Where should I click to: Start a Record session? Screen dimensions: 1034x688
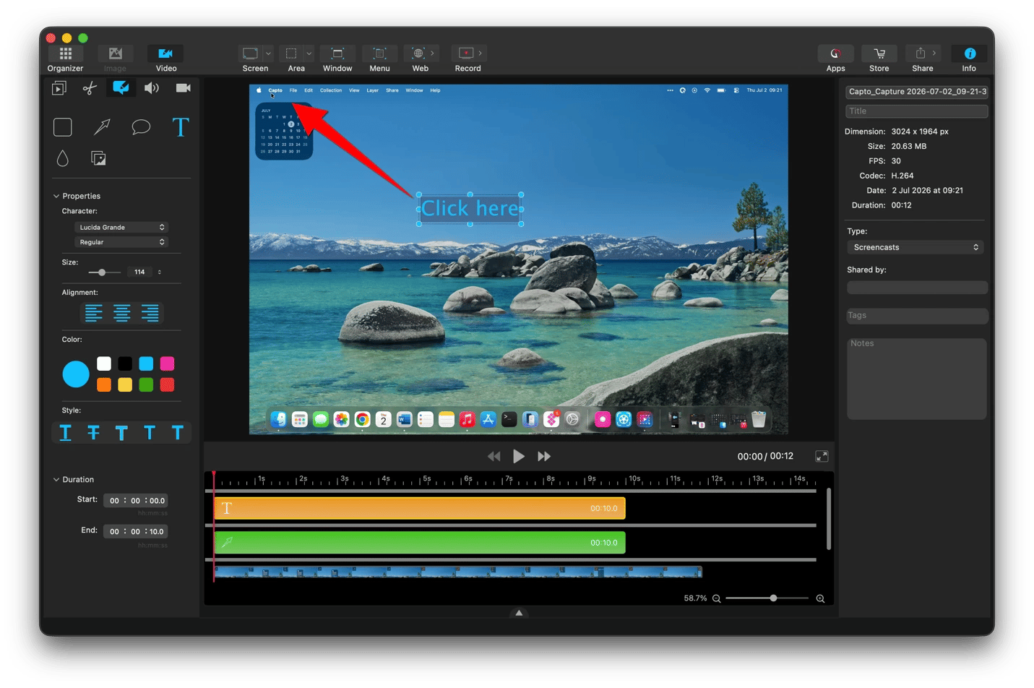tap(466, 53)
